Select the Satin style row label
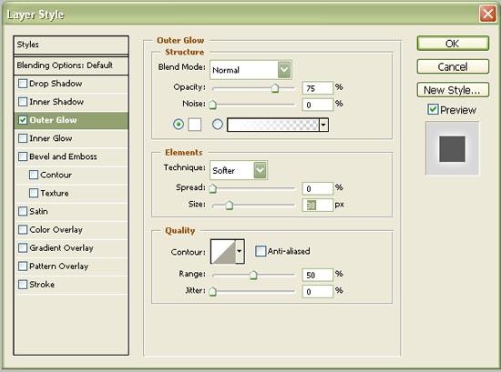Image resolution: width=501 pixels, height=372 pixels. click(38, 211)
